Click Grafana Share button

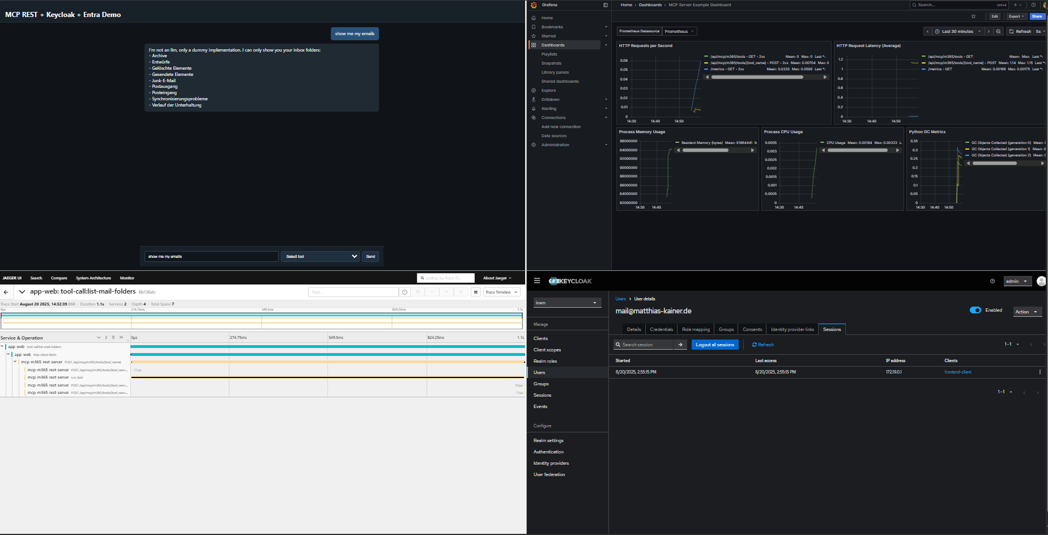[x=1037, y=16]
